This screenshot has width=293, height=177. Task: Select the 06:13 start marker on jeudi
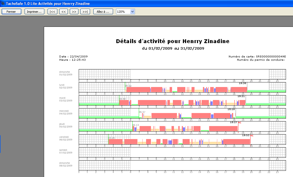click(136, 125)
